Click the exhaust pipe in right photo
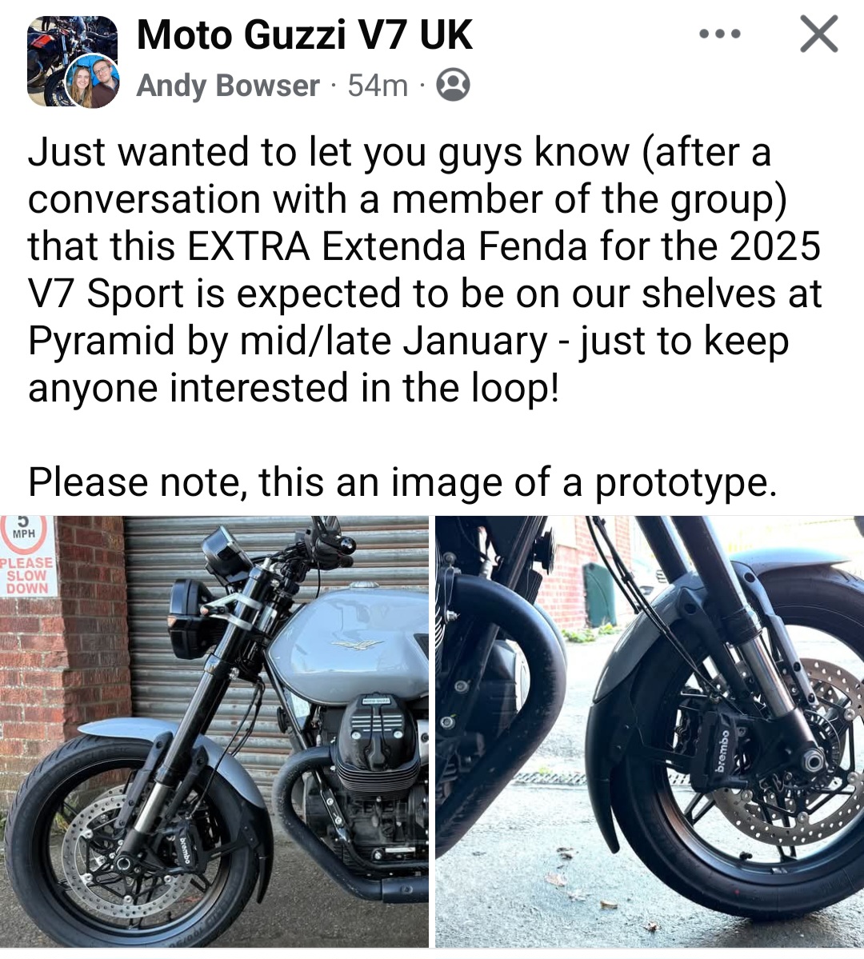864x959 pixels. pyautogui.click(x=512, y=704)
